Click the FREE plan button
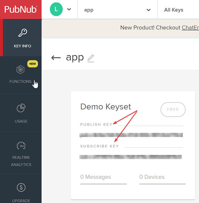Viewport: 199px width, 203px height. click(x=173, y=109)
